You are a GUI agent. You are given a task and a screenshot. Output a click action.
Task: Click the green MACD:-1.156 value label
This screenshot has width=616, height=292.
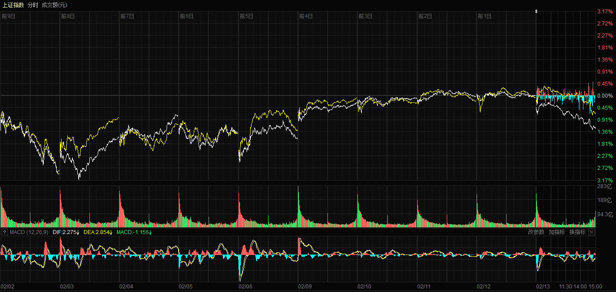pyautogui.click(x=134, y=232)
